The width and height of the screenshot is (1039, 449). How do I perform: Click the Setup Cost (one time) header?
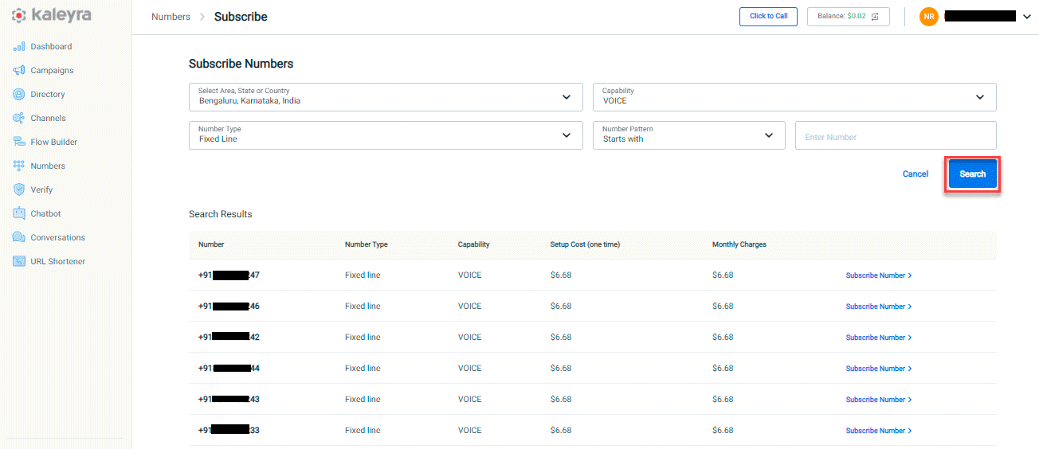click(585, 244)
